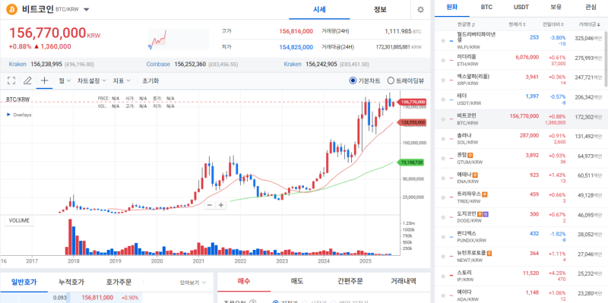The width and height of the screenshot is (608, 303).
Task: Open the 거래내역 history tab
Action: [404, 282]
